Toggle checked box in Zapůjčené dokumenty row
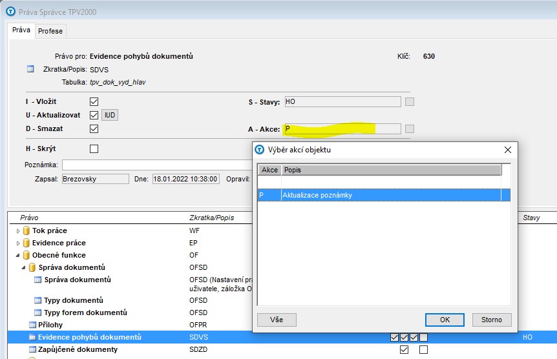 pyautogui.click(x=405, y=350)
